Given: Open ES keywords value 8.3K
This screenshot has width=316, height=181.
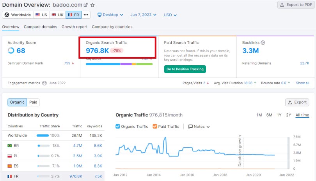Looking at the screenshot, I should tap(98, 166).
